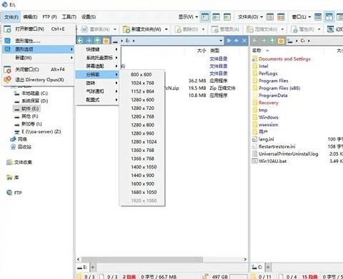Sort by the 类型 column header

pos(214,51)
